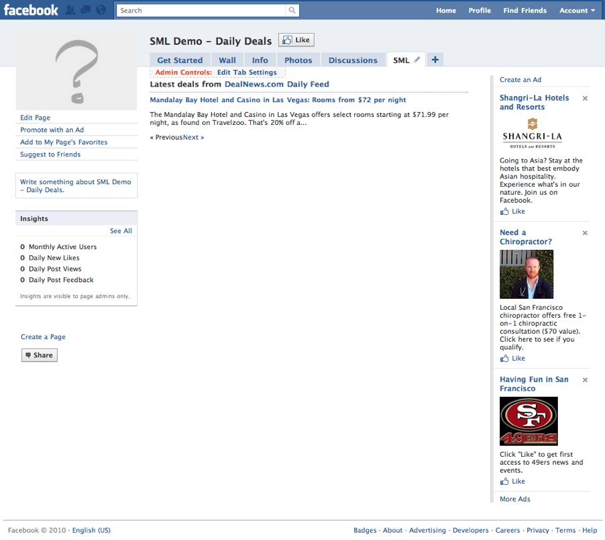Select Daily New Likes insight row
605x540 pixels.
click(x=50, y=258)
